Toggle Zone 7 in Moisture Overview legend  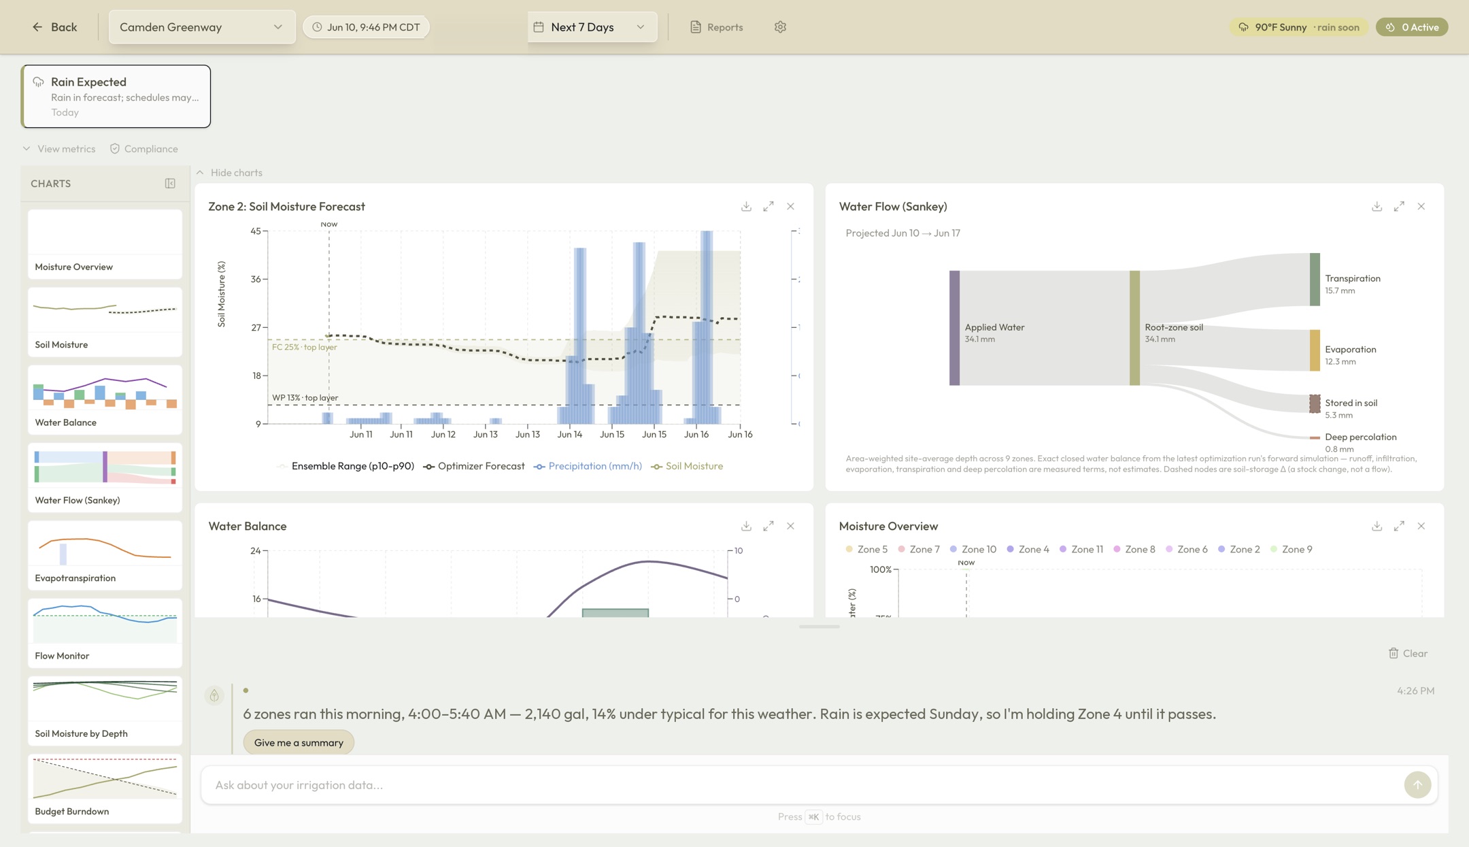[919, 549]
